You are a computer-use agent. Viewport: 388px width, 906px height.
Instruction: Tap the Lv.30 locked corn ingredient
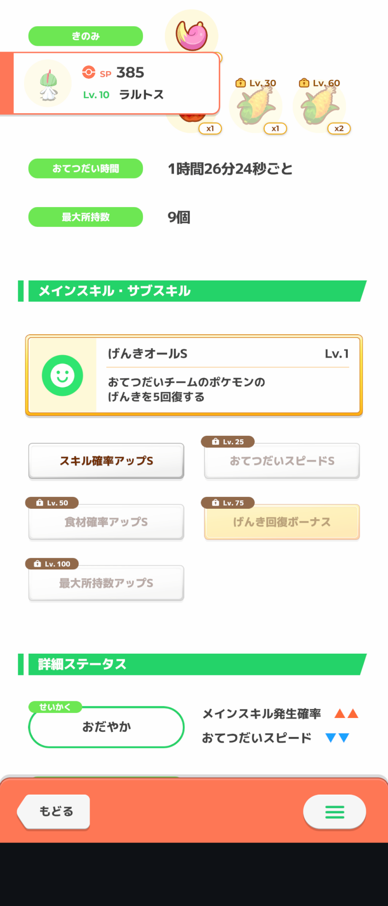[256, 106]
